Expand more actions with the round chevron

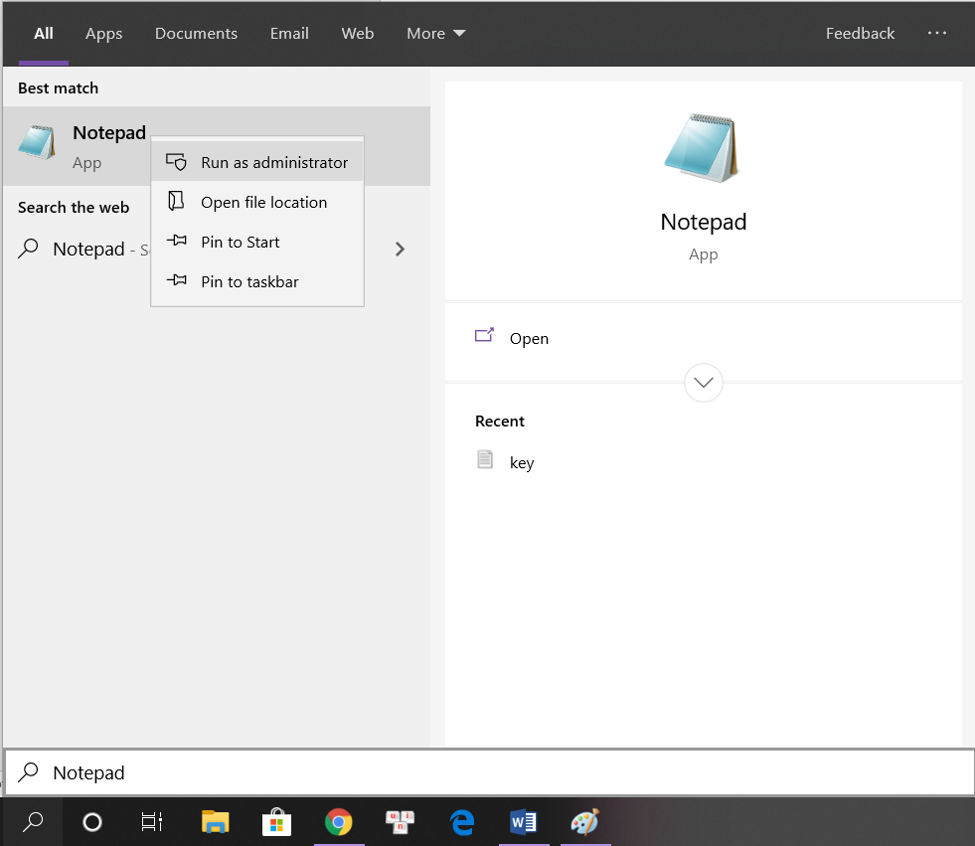point(704,383)
